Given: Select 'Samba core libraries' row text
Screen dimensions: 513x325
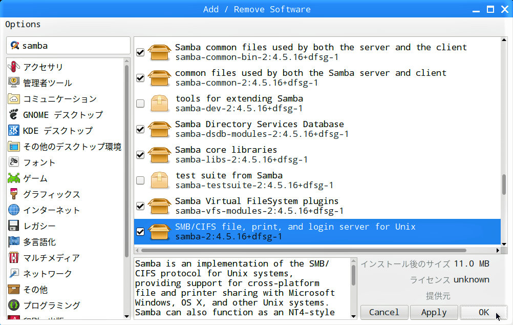Looking at the screenshot, I should pos(226,150).
